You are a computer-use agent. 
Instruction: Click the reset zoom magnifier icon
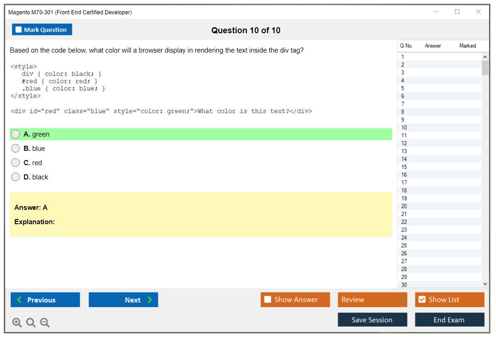click(31, 323)
